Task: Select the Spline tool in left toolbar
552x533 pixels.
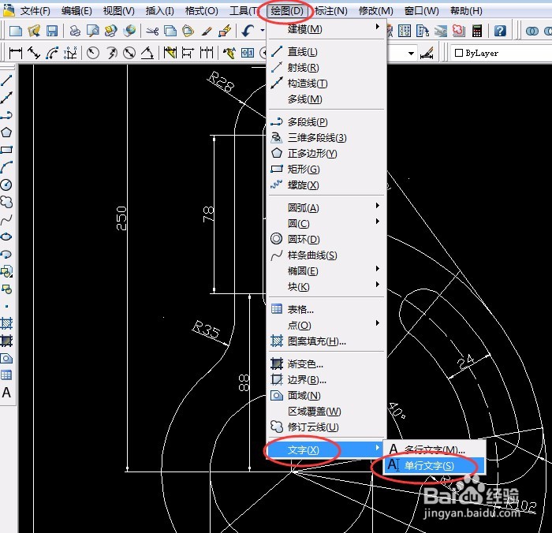Action: point(6,219)
